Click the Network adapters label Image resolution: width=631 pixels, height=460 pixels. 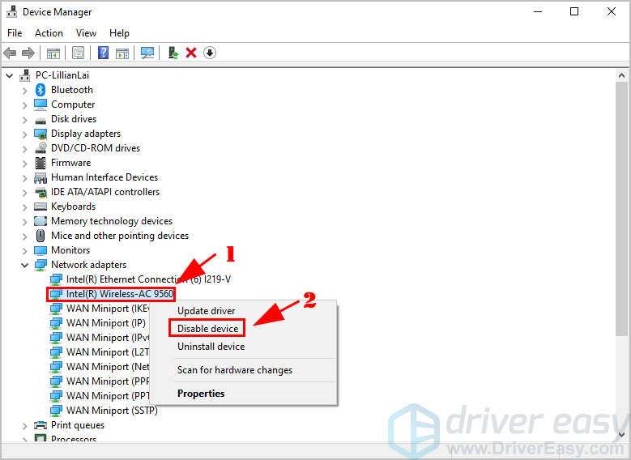[x=88, y=265]
